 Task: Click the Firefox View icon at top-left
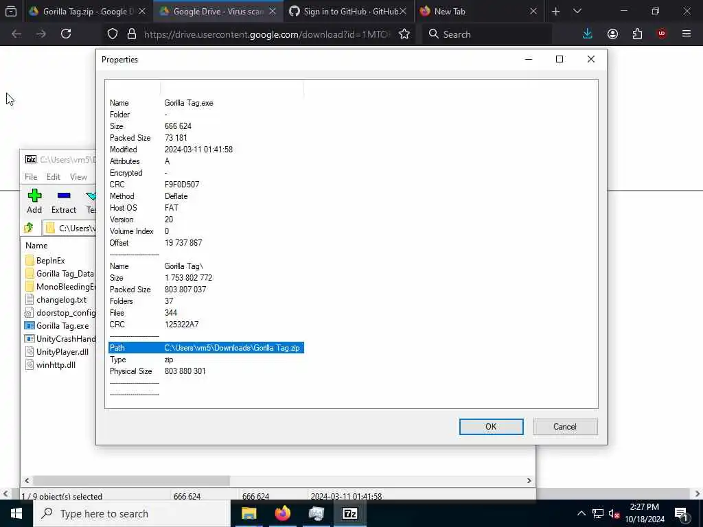pyautogui.click(x=11, y=12)
